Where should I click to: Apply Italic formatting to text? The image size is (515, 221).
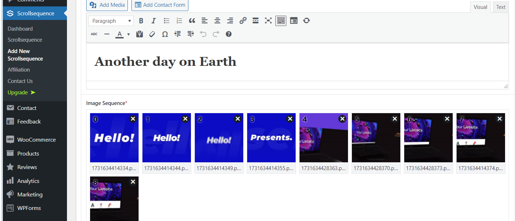[154, 21]
